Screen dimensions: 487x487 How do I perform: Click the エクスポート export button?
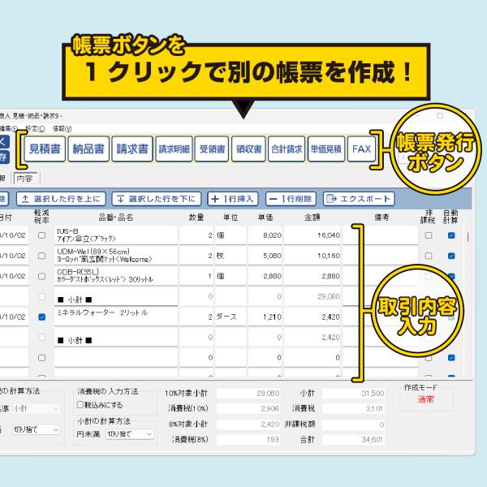(x=358, y=198)
